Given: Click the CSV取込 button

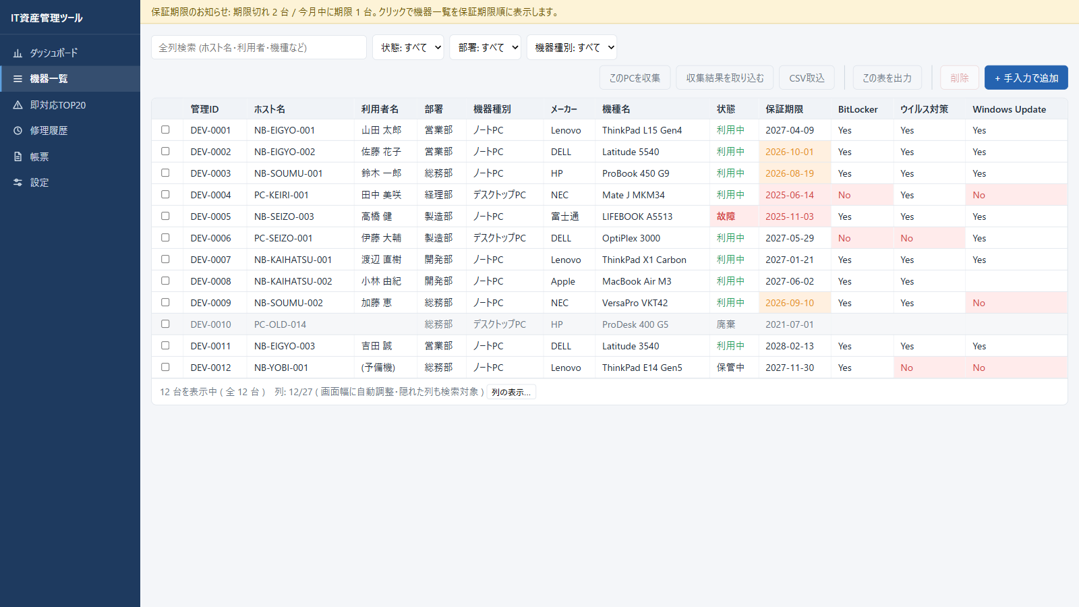Looking at the screenshot, I should pos(807,78).
